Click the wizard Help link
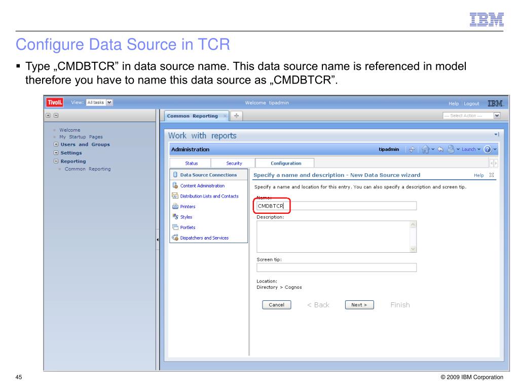519x389 pixels. (478, 175)
